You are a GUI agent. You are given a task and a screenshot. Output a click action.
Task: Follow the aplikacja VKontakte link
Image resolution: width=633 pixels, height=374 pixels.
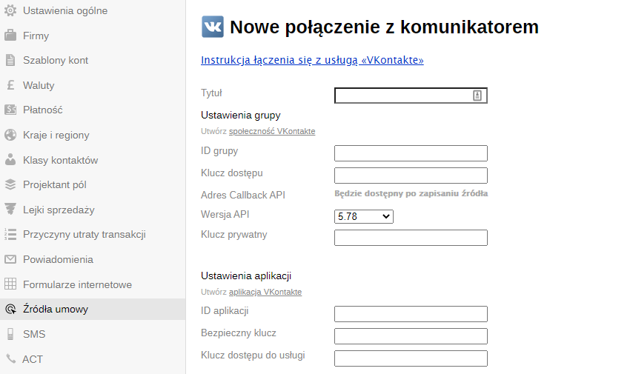click(265, 292)
